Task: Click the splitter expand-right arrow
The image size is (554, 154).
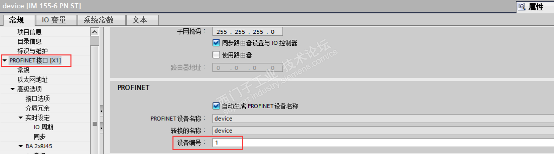Action: (x=101, y=128)
